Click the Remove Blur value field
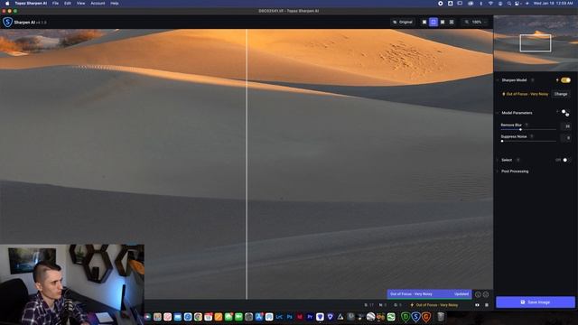The height and width of the screenshot is (325, 578). (566, 126)
